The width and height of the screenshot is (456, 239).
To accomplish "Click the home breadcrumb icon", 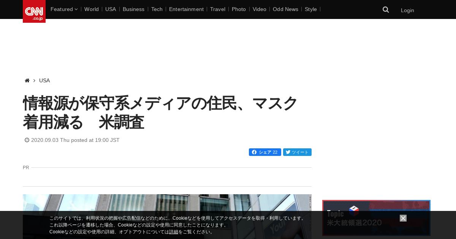I will coord(27,80).
